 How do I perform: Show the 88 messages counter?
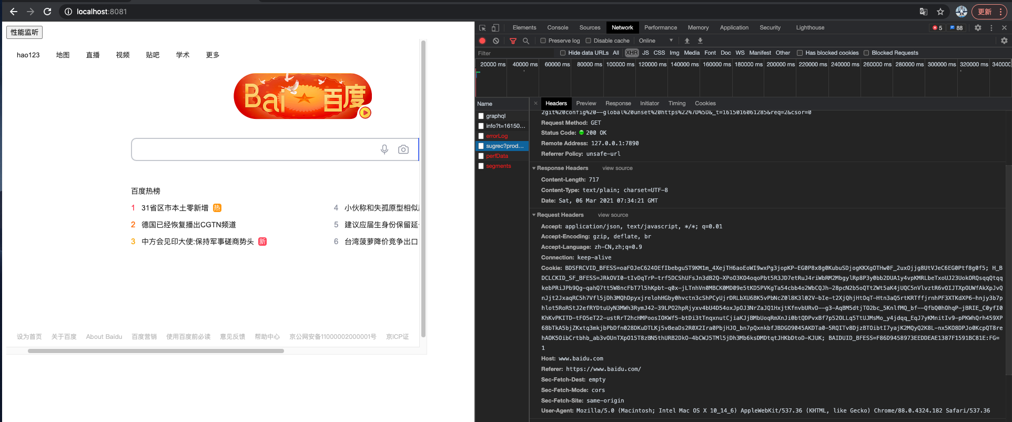coord(956,28)
